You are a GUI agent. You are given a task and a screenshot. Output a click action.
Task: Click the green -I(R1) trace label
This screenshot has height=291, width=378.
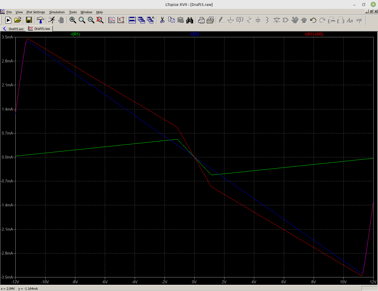point(75,34)
